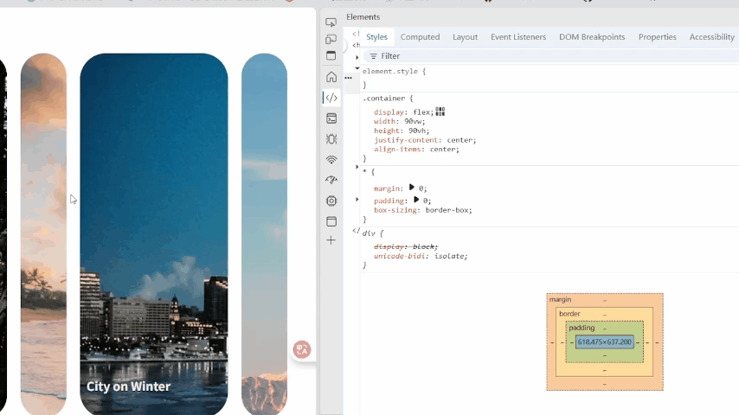
Task: Click the flex value of display
Action: tap(421, 112)
